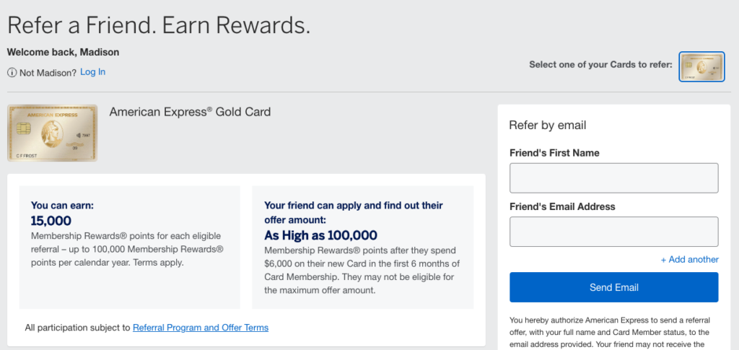Open Referral Program and Offer Terms link
This screenshot has width=739, height=350.
coord(200,328)
